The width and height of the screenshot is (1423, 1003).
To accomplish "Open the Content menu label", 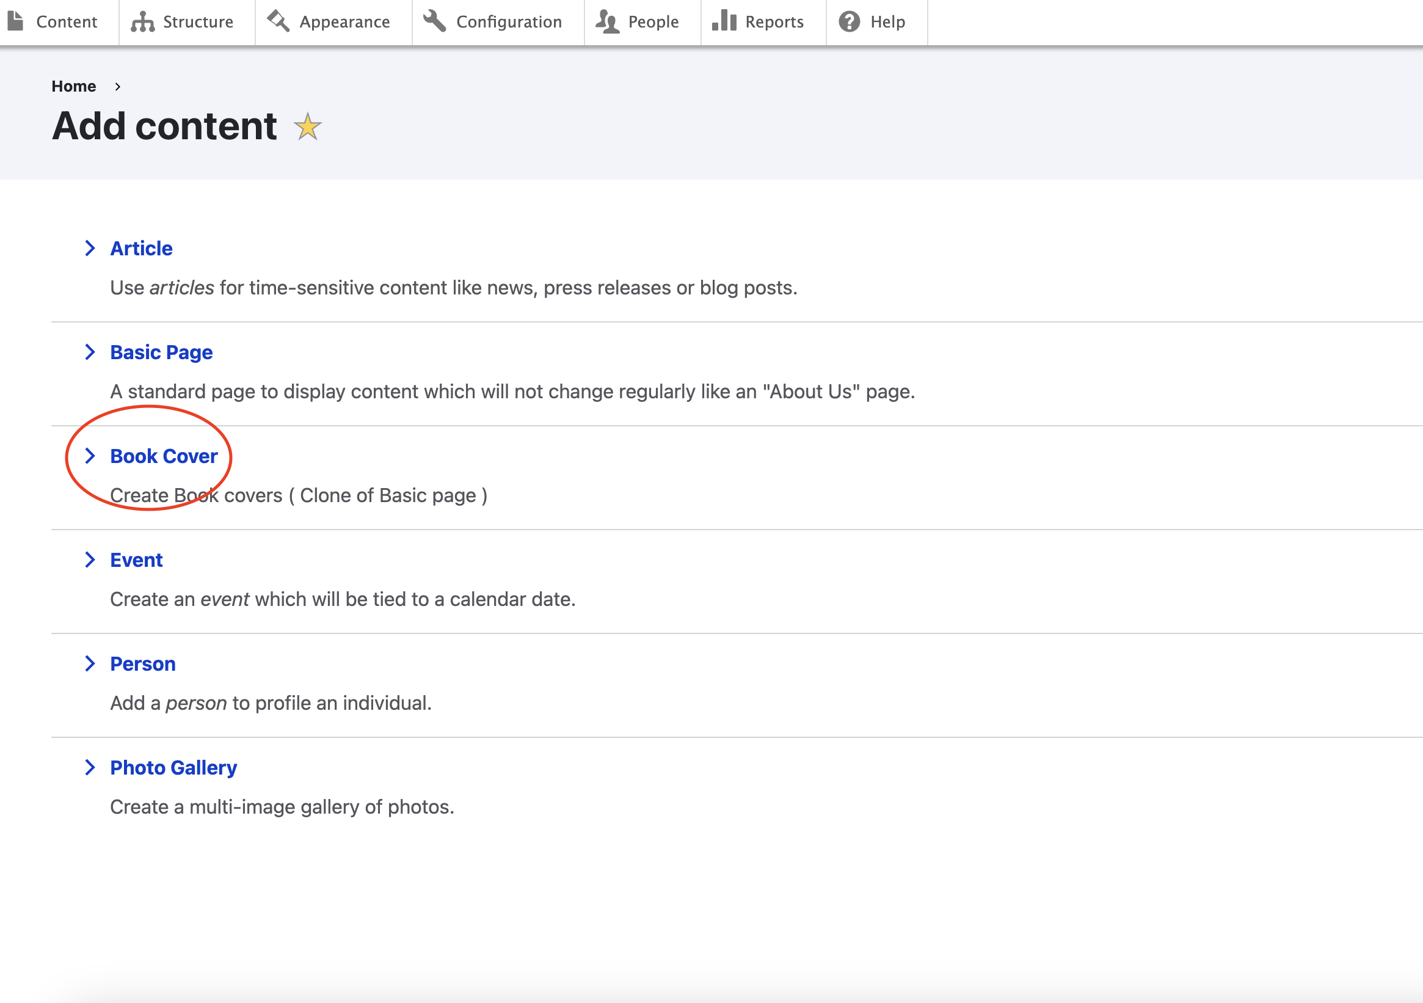I will coord(67,22).
